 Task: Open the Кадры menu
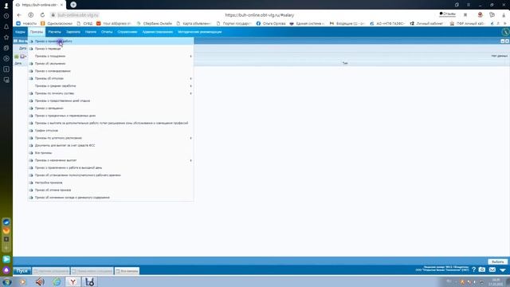coord(20,32)
